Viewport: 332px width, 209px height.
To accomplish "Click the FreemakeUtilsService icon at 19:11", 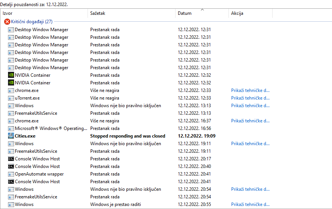I will point(11,151).
